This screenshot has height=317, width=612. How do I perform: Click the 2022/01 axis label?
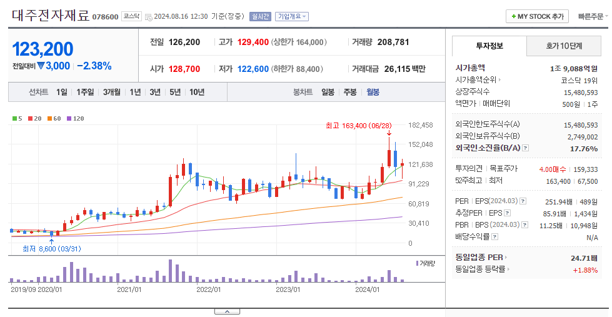pyautogui.click(x=208, y=289)
